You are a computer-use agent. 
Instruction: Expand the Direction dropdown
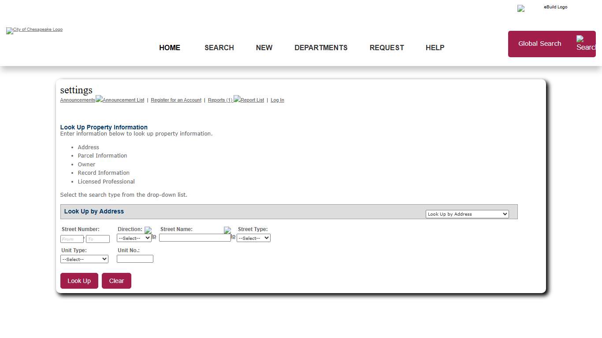134,238
